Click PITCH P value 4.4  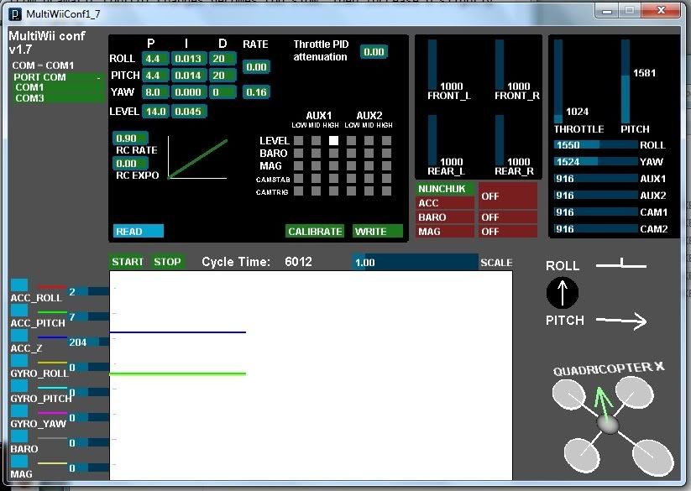point(155,76)
